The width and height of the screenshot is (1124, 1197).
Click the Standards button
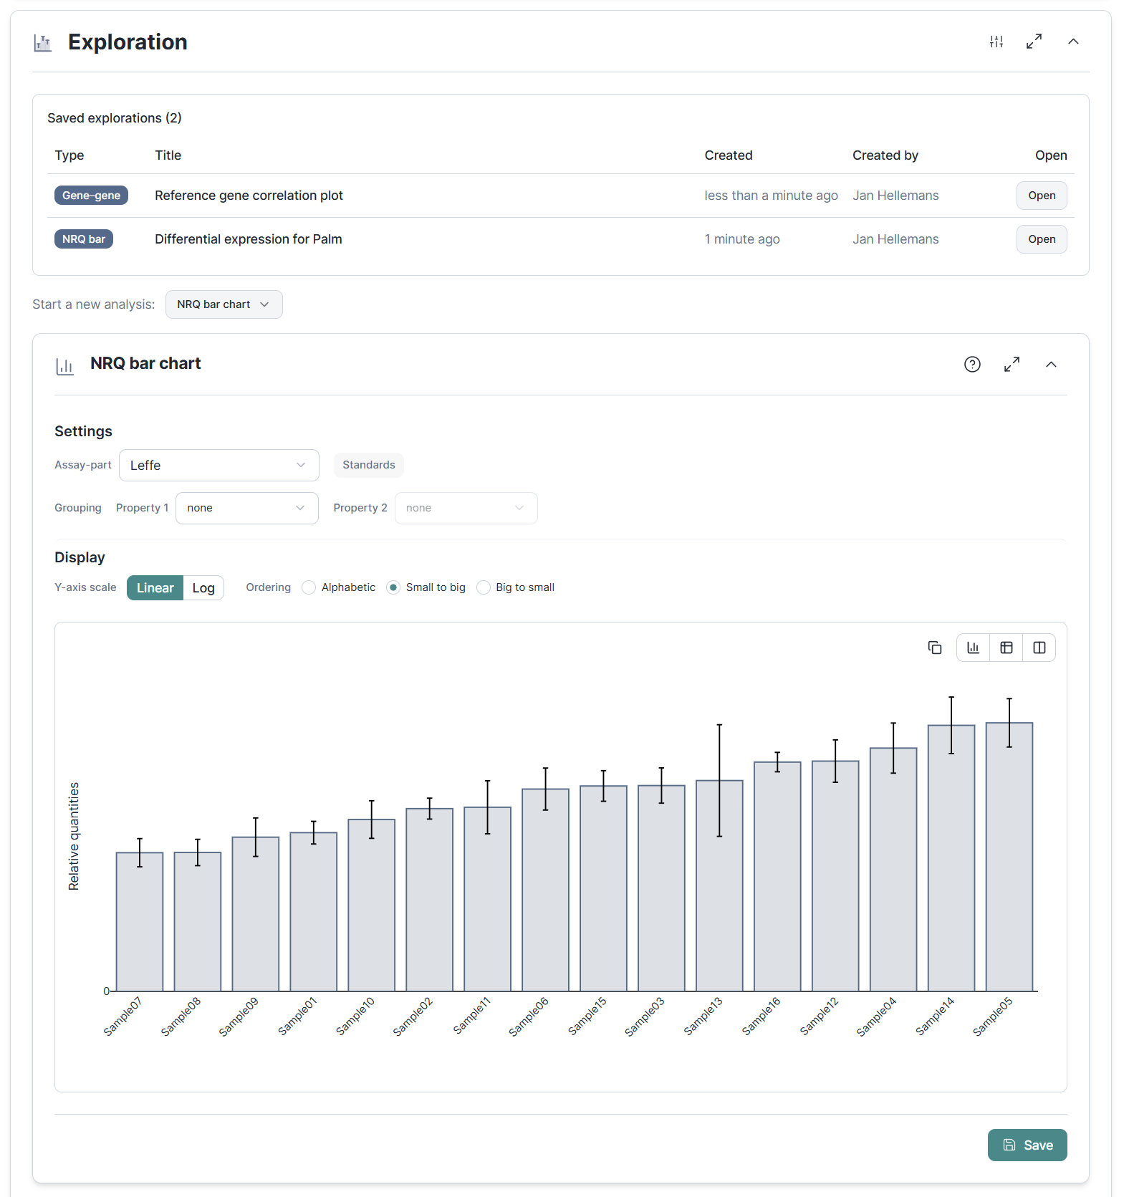click(369, 465)
